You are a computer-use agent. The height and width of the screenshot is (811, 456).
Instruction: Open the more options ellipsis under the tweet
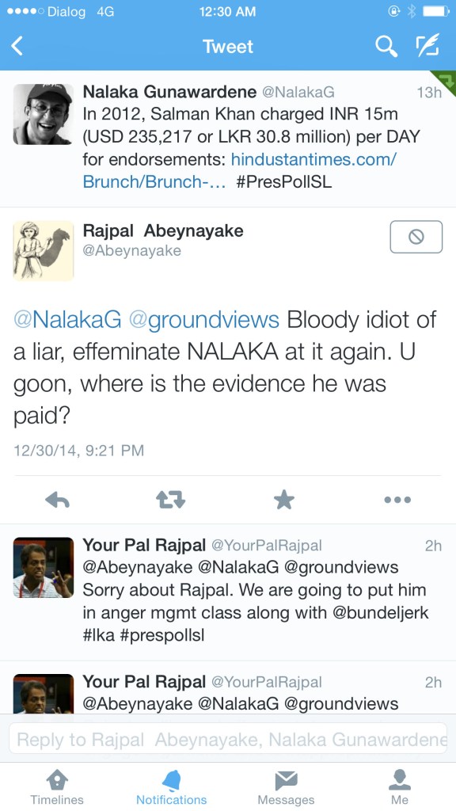[x=397, y=500]
